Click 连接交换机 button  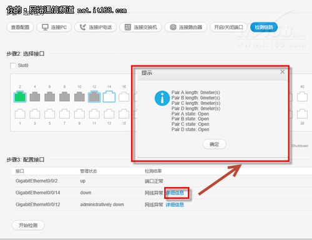(x=140, y=27)
